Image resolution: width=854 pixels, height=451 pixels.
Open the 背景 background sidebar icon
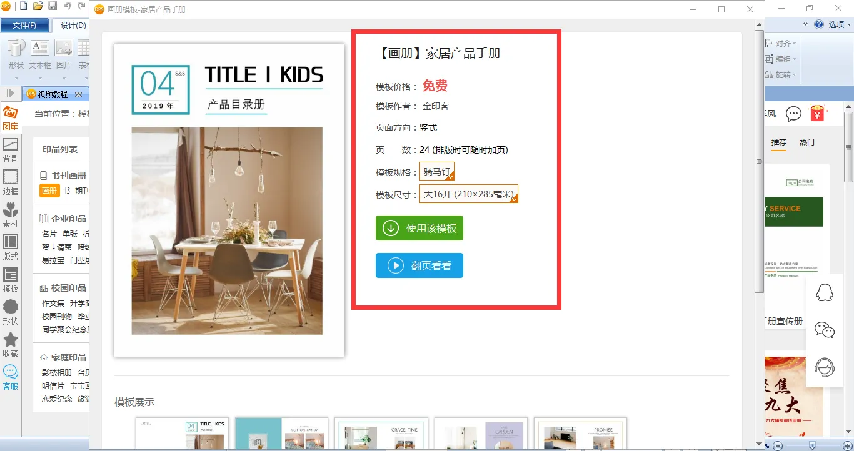[x=10, y=150]
